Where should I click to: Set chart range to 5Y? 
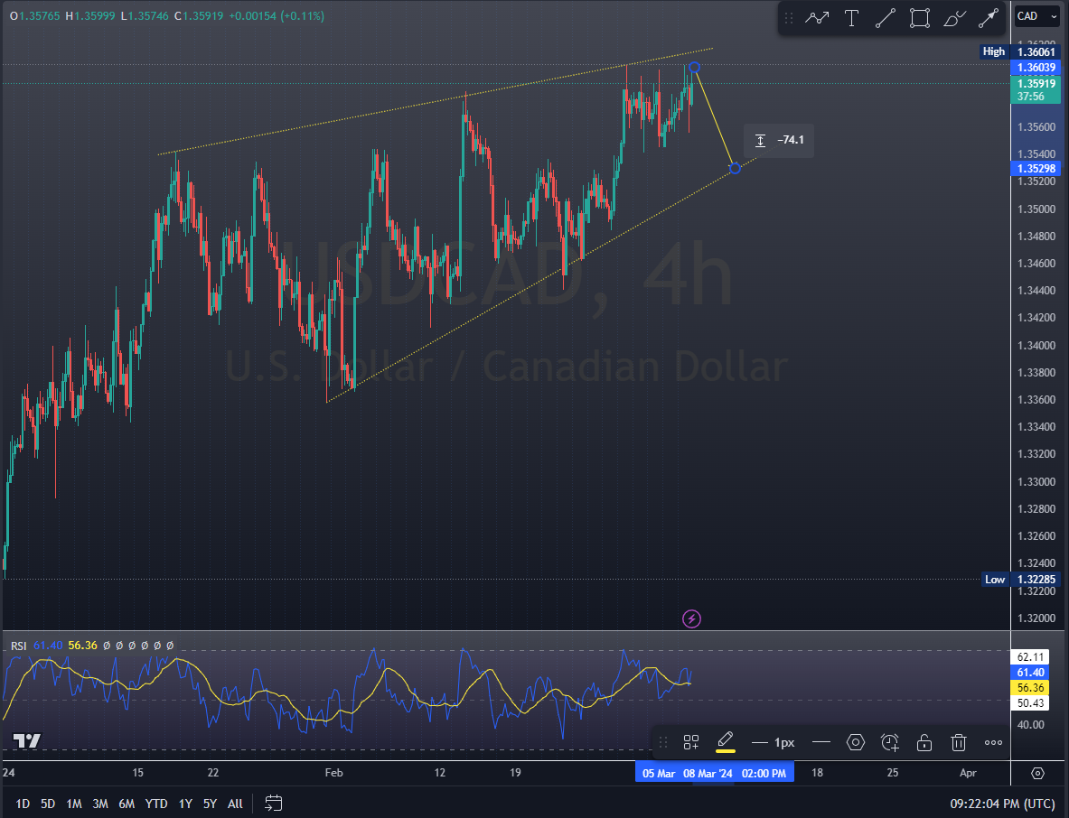pos(210,804)
